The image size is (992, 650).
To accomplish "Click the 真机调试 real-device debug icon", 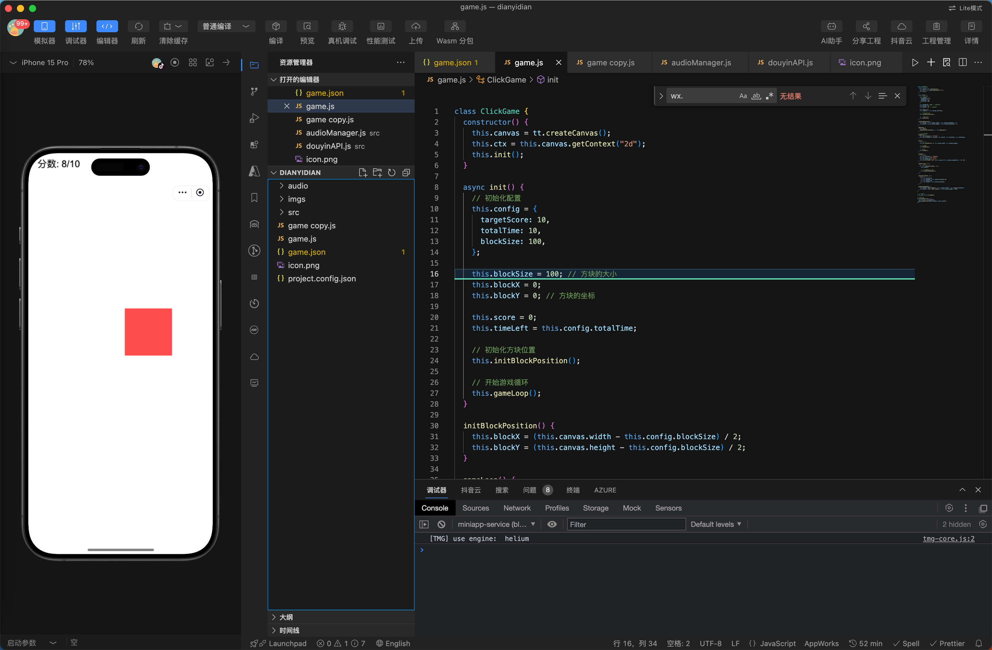I will point(342,27).
